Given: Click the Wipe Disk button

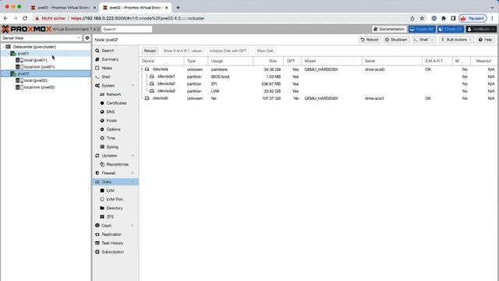Looking at the screenshot, I should [265, 51].
